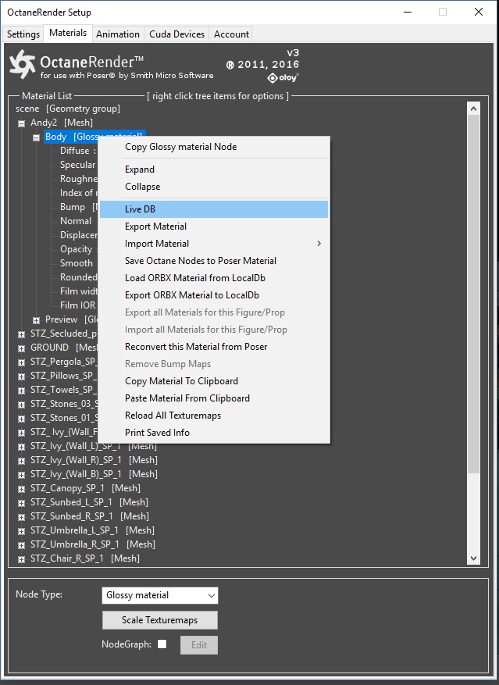Click the scrollbar up arrow
499x685 pixels.
tap(474, 109)
